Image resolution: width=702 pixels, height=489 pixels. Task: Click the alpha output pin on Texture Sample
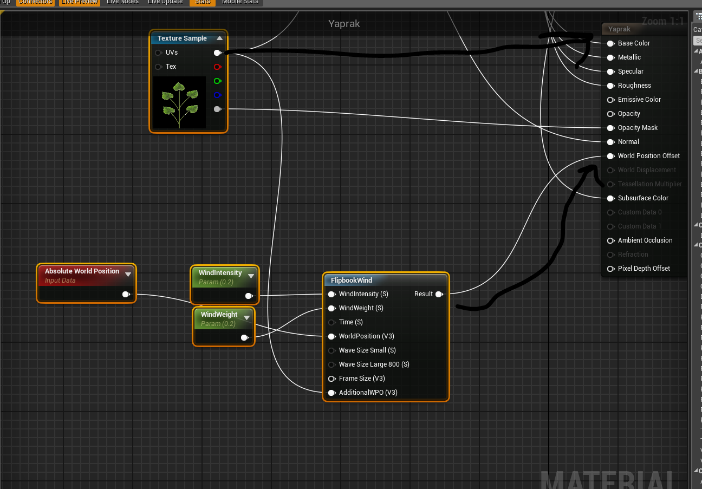pyautogui.click(x=217, y=109)
